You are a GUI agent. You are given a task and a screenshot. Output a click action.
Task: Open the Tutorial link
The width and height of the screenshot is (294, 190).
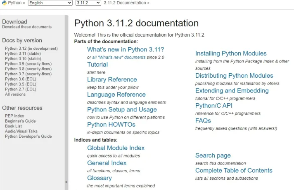click(97, 65)
